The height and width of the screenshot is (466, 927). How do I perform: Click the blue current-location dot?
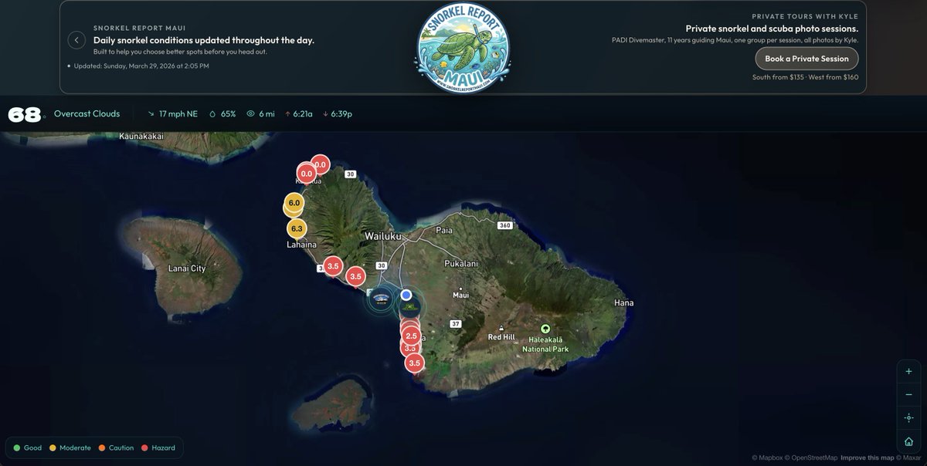406,295
